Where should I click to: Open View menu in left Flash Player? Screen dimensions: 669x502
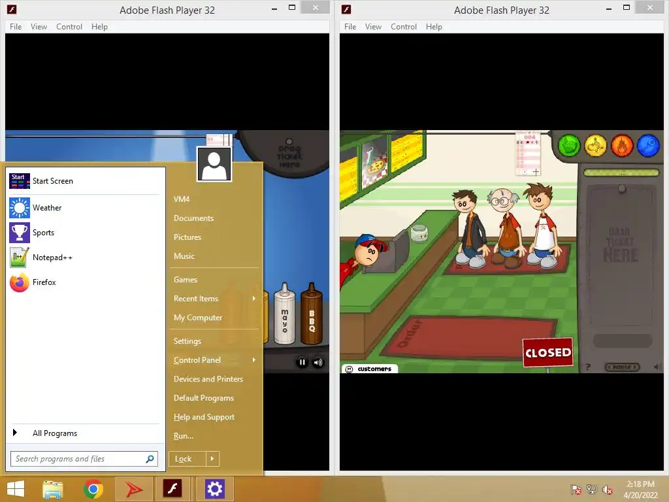(x=39, y=26)
